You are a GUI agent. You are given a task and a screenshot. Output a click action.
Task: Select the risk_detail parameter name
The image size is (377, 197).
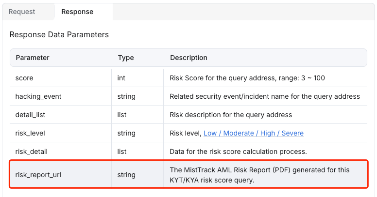tap(32, 152)
